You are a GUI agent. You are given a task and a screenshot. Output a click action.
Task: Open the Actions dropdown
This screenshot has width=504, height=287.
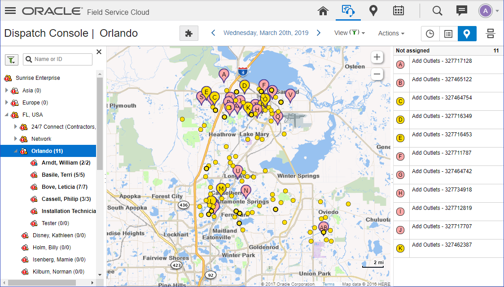(x=391, y=33)
